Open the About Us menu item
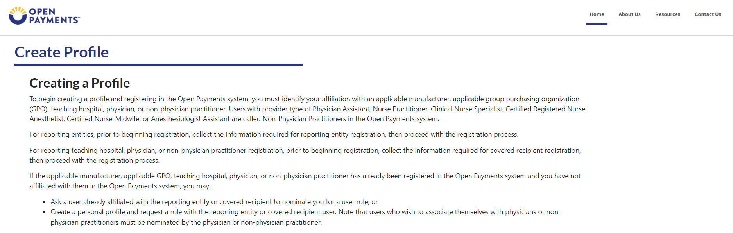 tap(629, 14)
